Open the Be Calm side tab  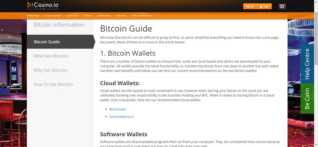[x=307, y=99]
